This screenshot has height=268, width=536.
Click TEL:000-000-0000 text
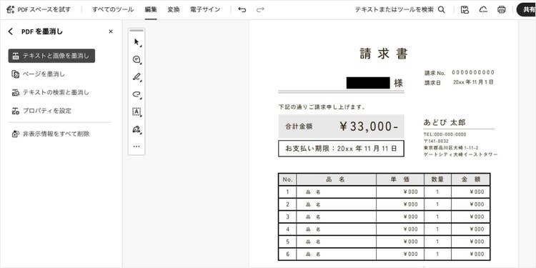(445, 134)
